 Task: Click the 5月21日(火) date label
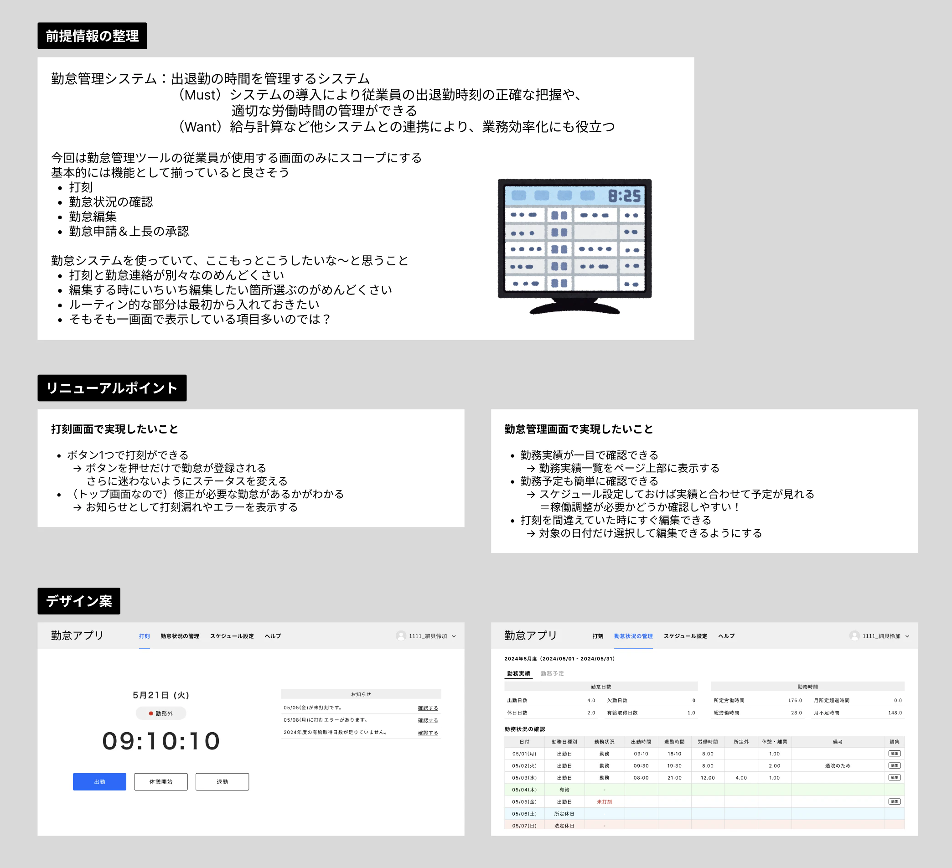(x=160, y=695)
